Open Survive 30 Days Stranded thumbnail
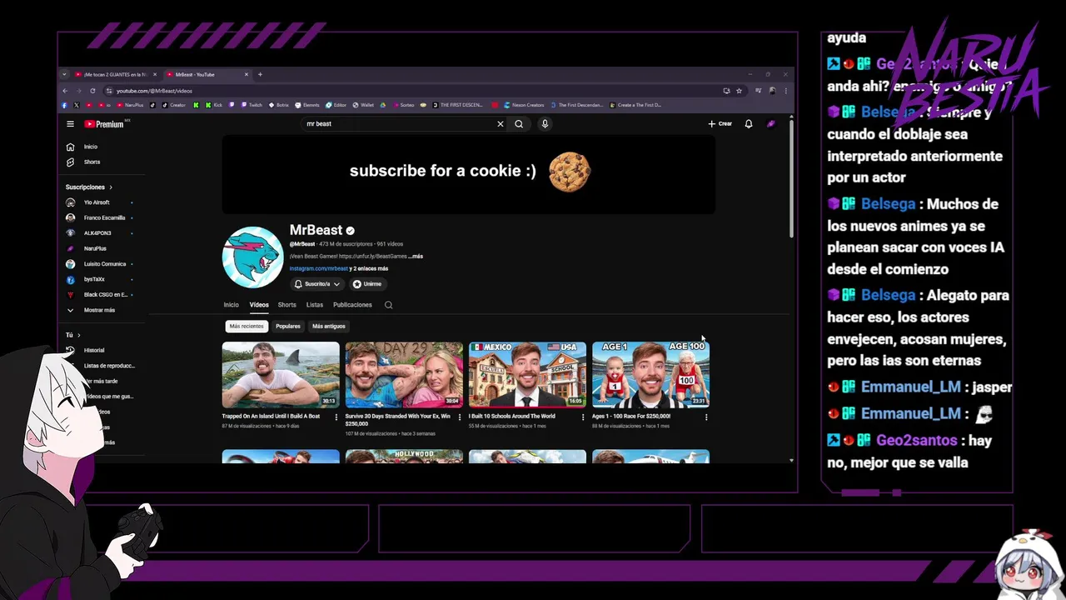 click(x=404, y=375)
